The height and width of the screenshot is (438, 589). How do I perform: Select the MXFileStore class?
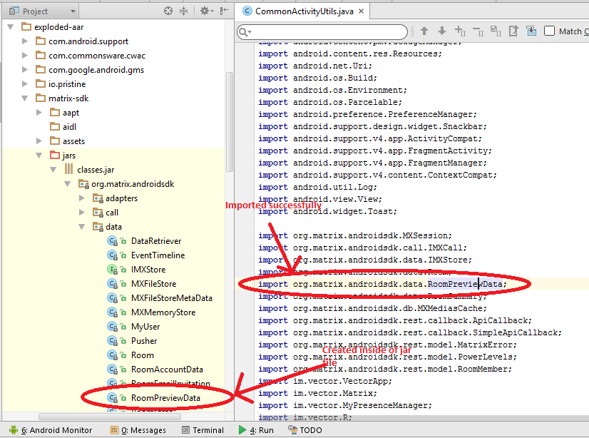153,284
